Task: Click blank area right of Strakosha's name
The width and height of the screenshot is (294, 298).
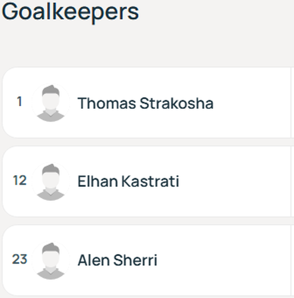Action: (x=253, y=103)
